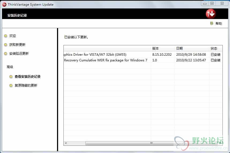Click version 1.0 cell
Viewport: 230px width, 153px height.
tap(154, 60)
